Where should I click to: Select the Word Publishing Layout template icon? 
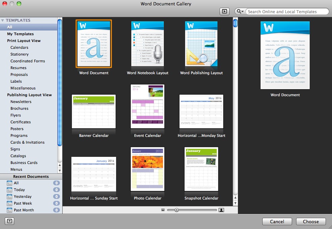click(x=201, y=44)
